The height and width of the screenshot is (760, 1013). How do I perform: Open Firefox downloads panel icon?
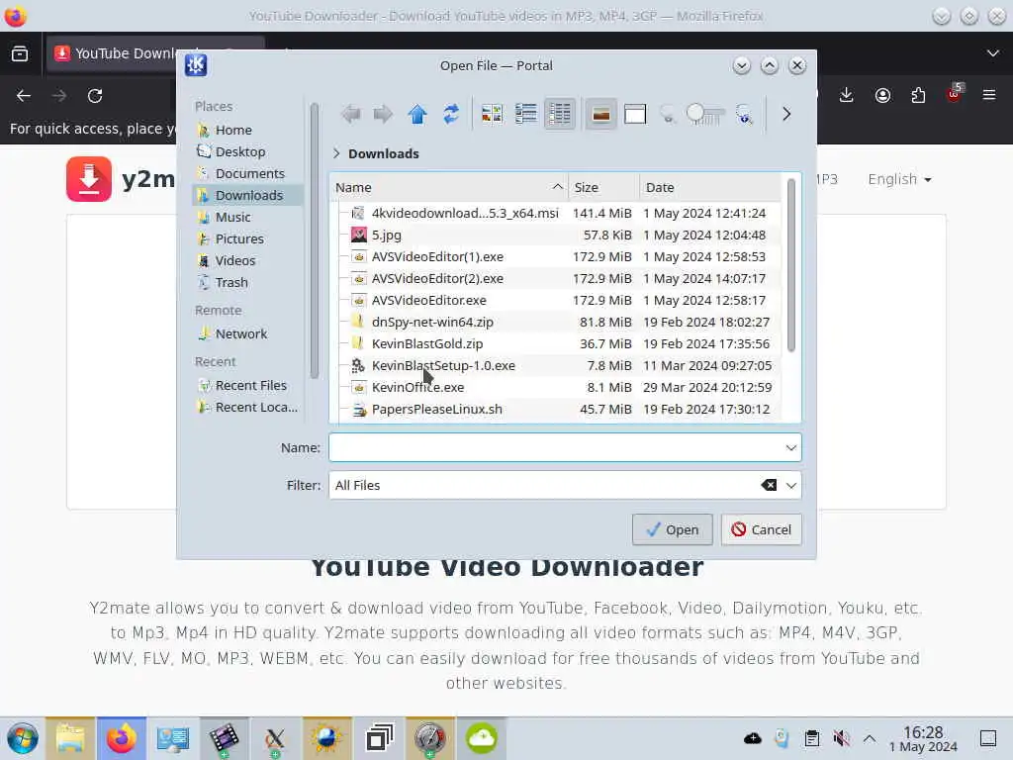pyautogui.click(x=847, y=96)
